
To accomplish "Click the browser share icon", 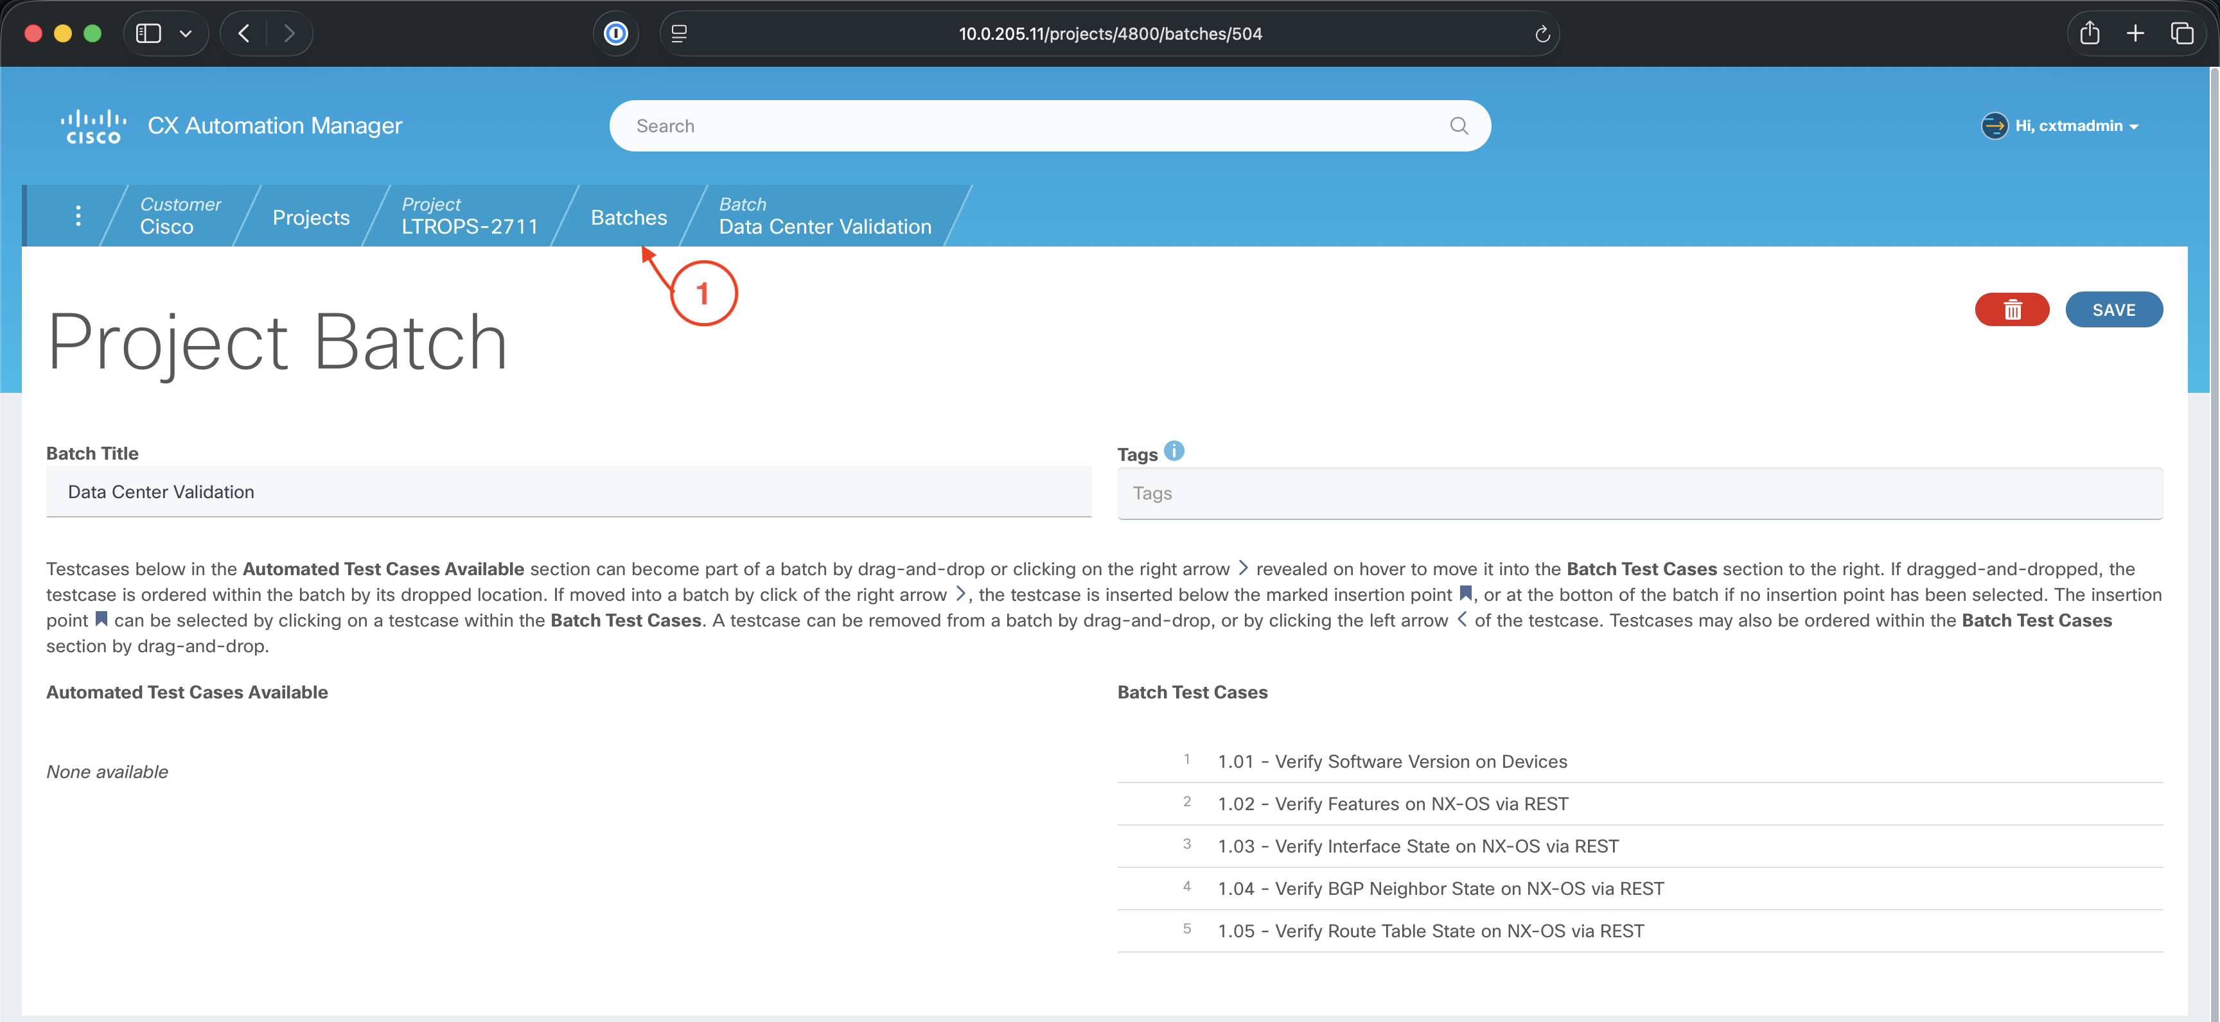I will pos(2089,33).
